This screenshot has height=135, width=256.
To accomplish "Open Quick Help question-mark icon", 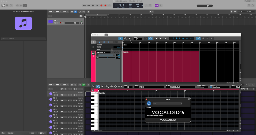I will pyautogui.click(x=11, y=5).
